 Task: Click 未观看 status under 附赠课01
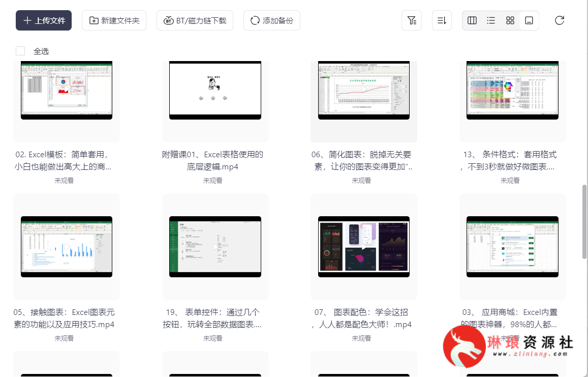[x=212, y=181]
